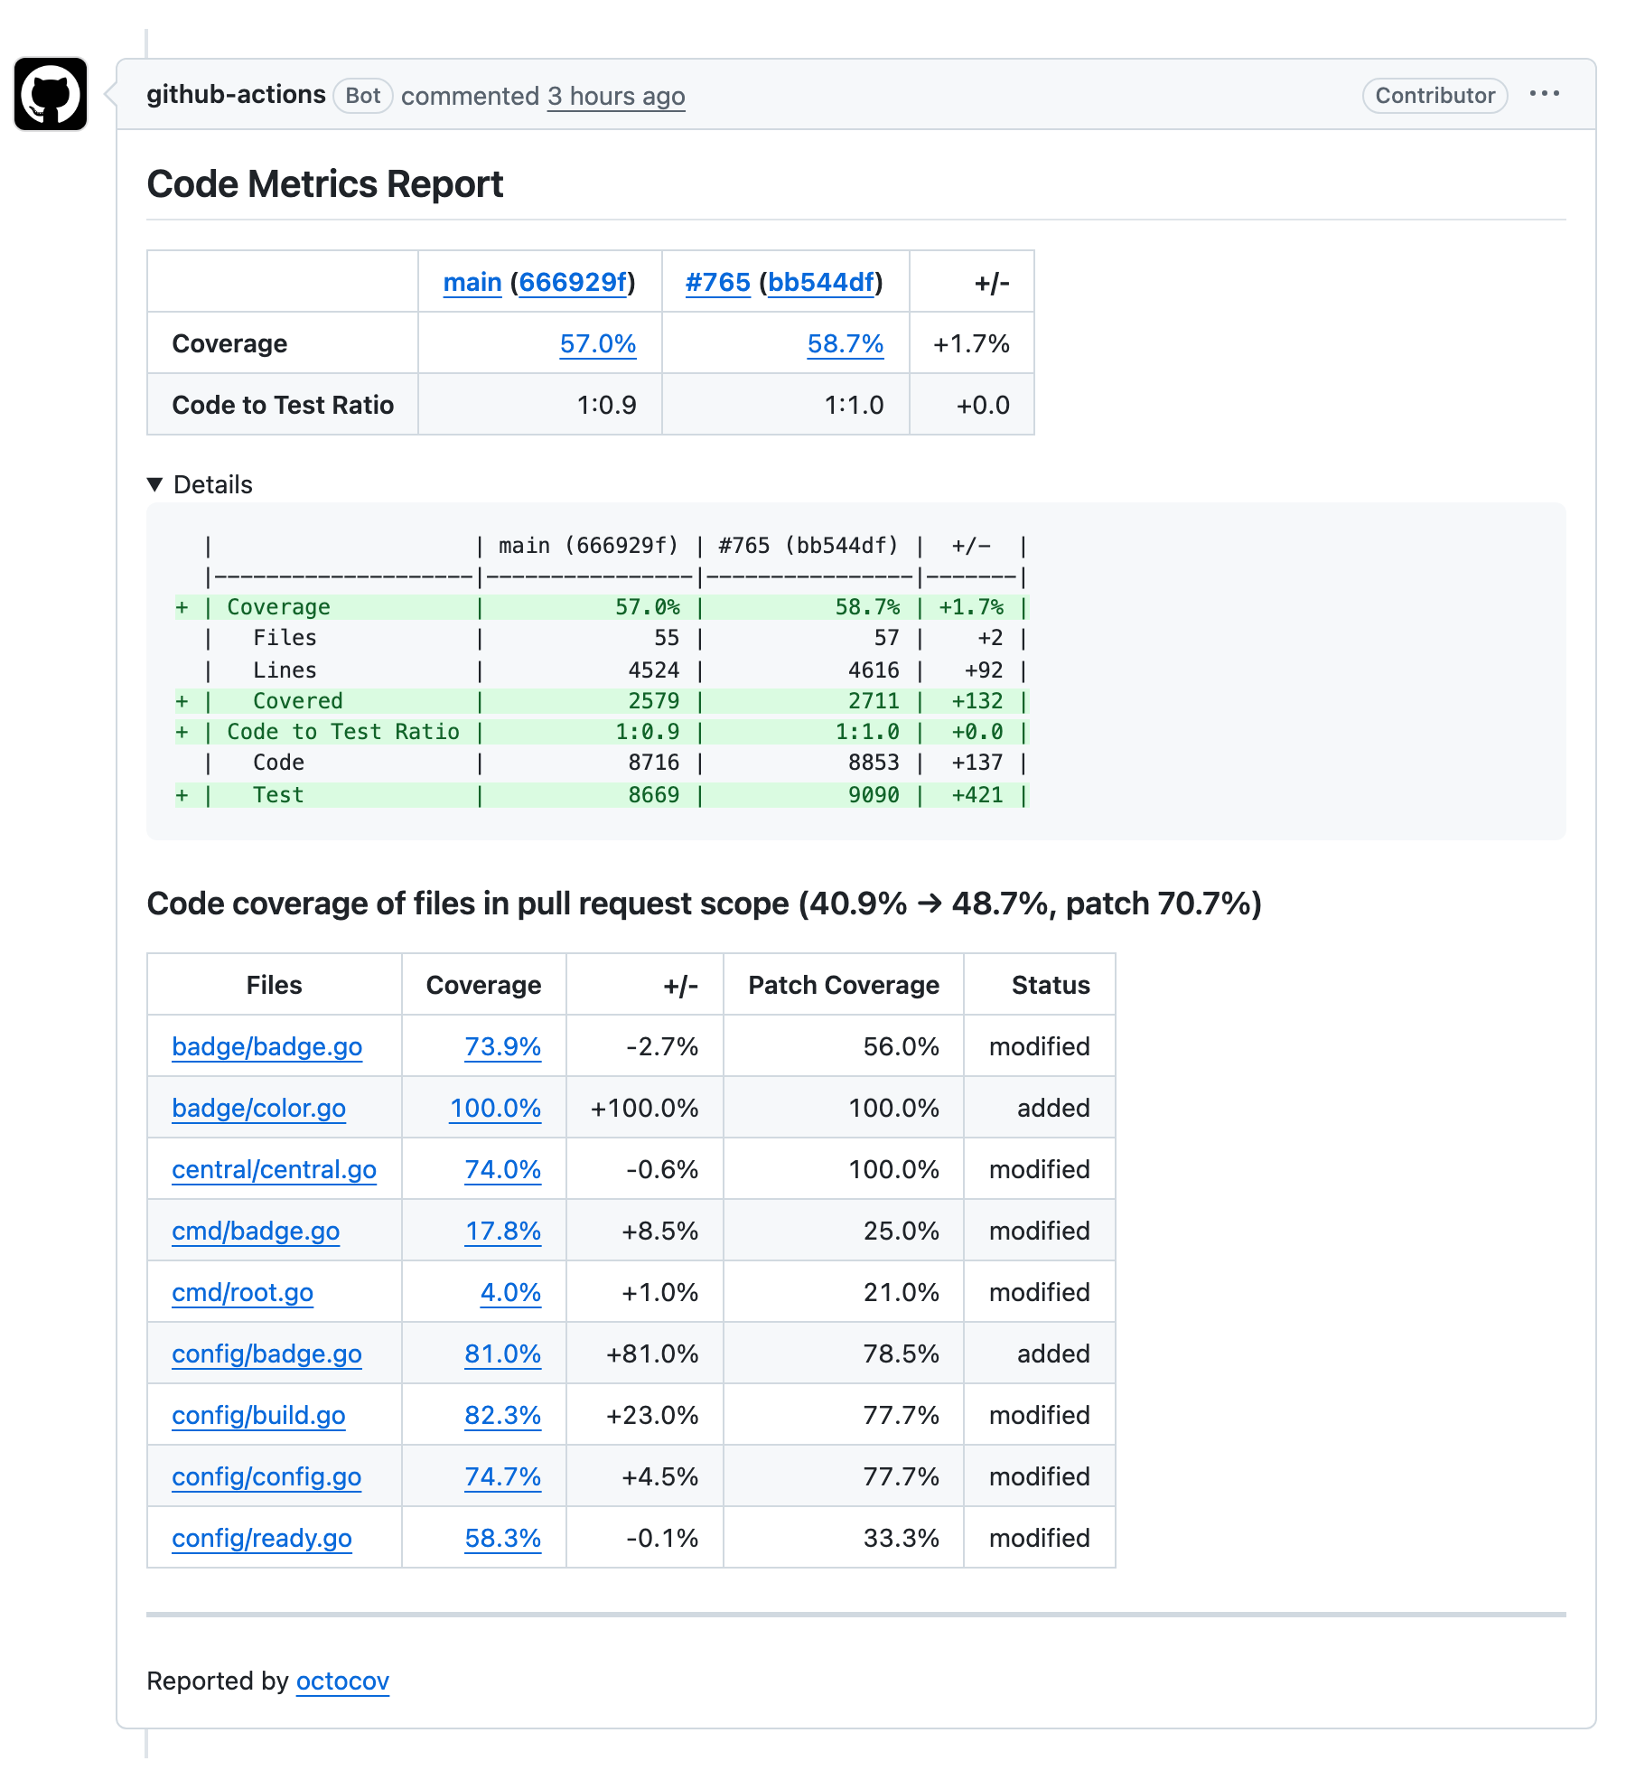View 74.7% coverage for config/config.go
Image resolution: width=1626 pixels, height=1789 pixels.
pos(503,1476)
